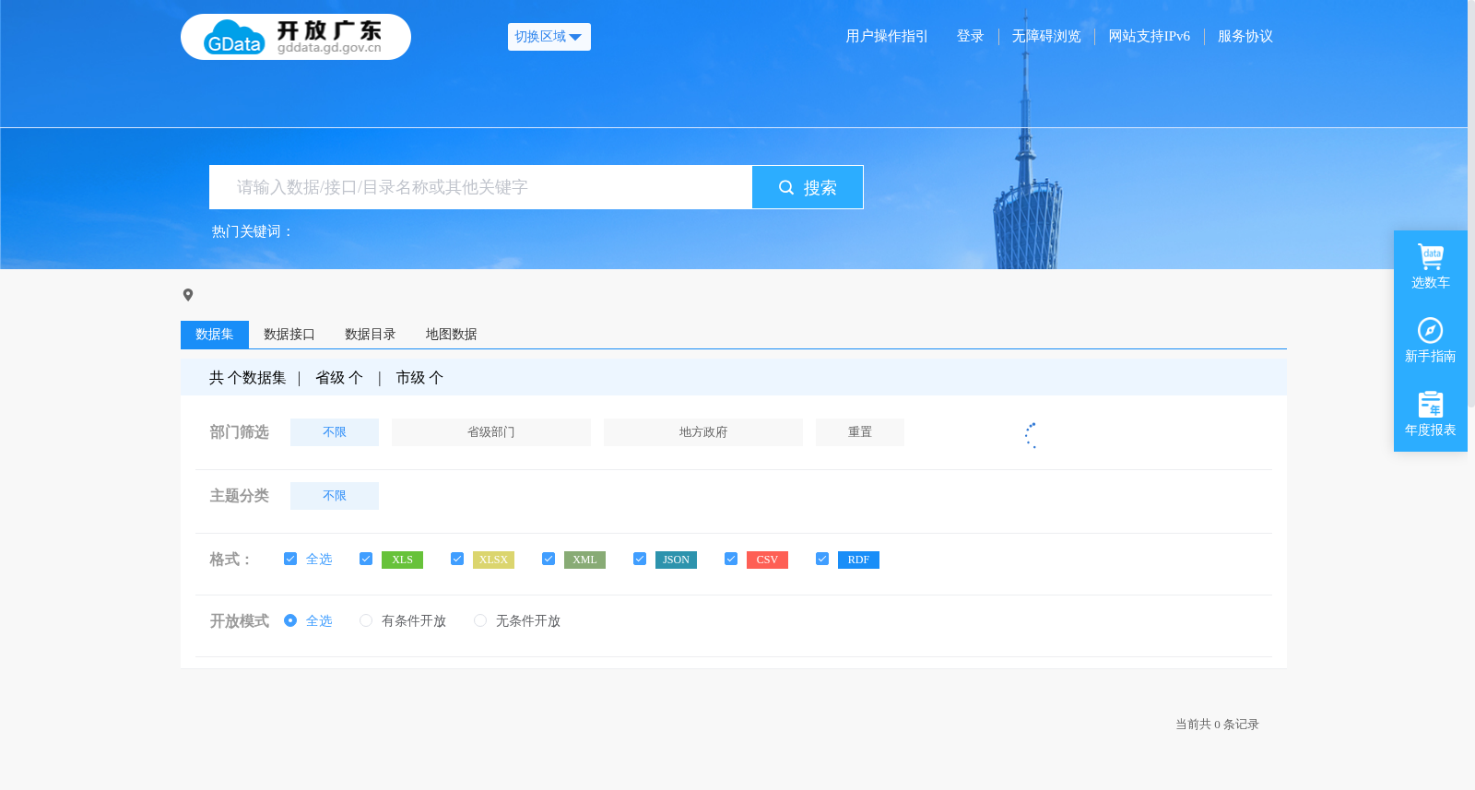
Task: Click the 热门关键词 label
Action: tap(253, 231)
